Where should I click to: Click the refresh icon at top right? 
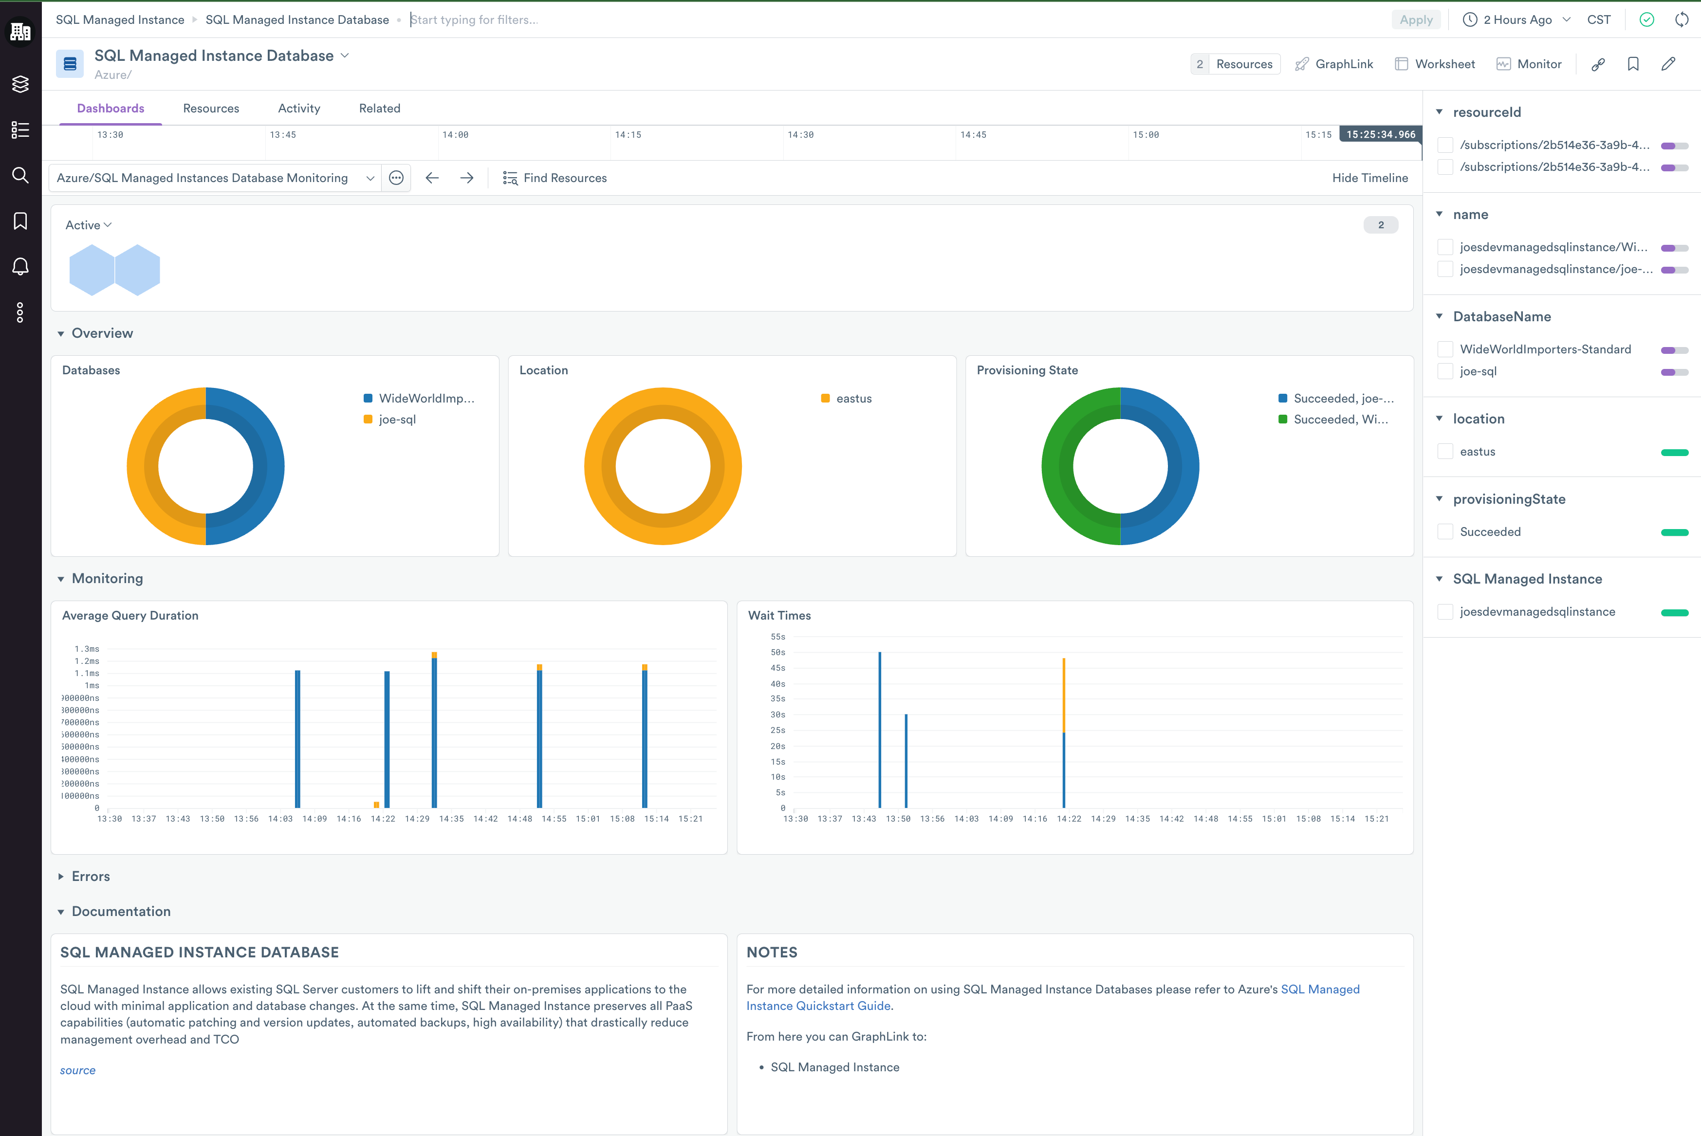point(1682,19)
